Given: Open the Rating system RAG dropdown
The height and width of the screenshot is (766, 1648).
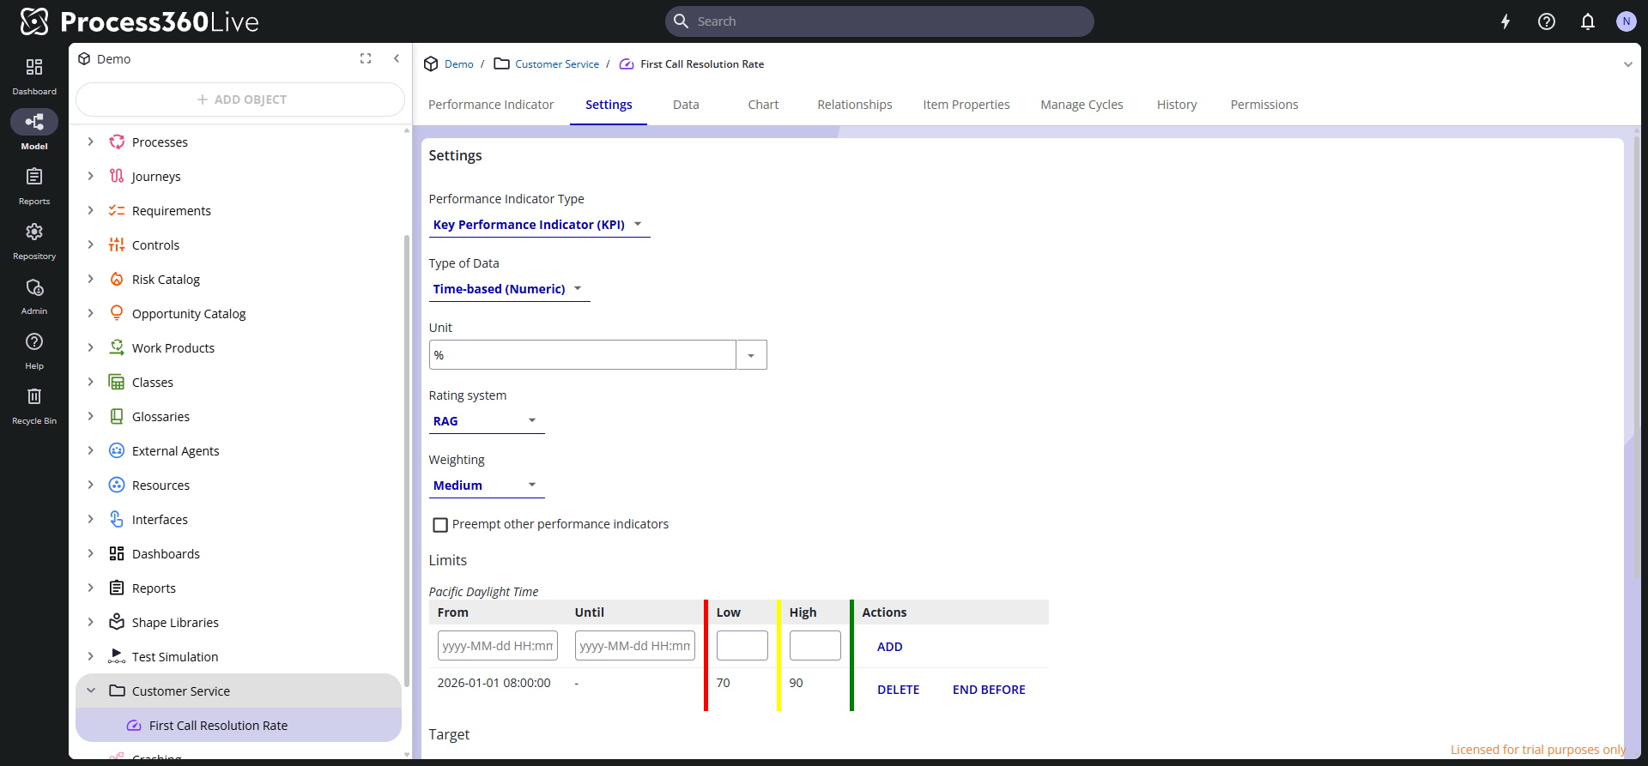Looking at the screenshot, I should (x=487, y=421).
